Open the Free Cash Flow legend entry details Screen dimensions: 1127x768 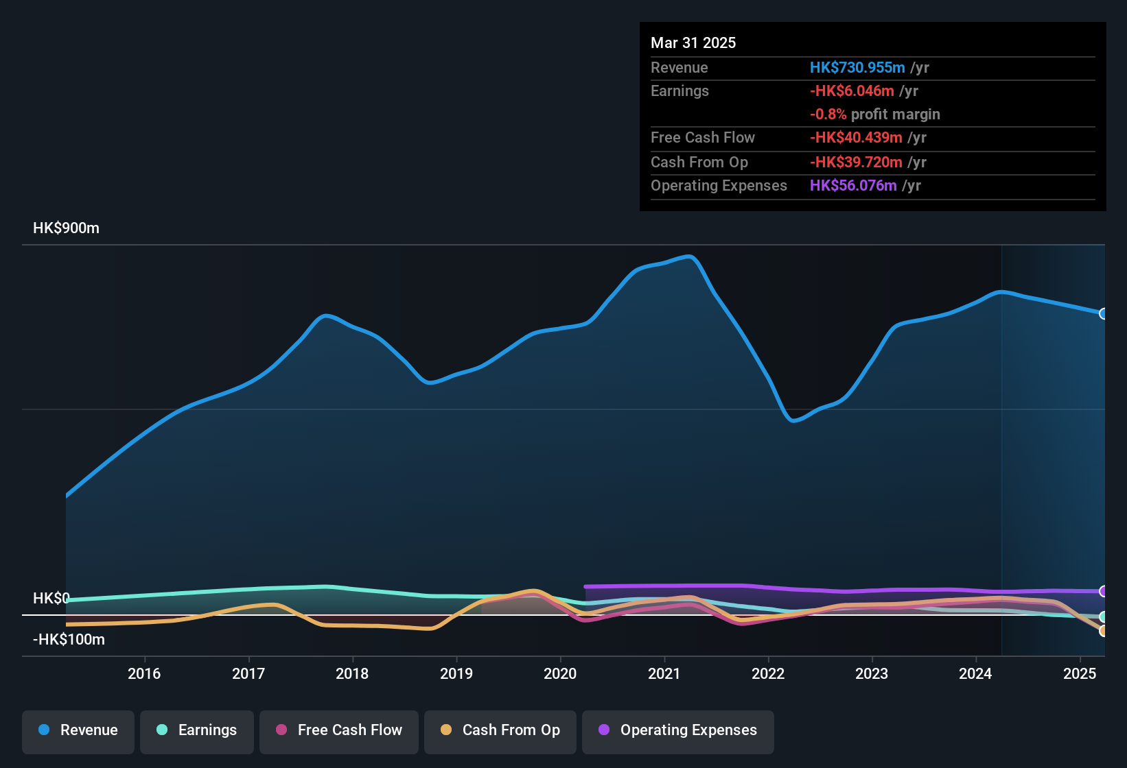point(338,731)
